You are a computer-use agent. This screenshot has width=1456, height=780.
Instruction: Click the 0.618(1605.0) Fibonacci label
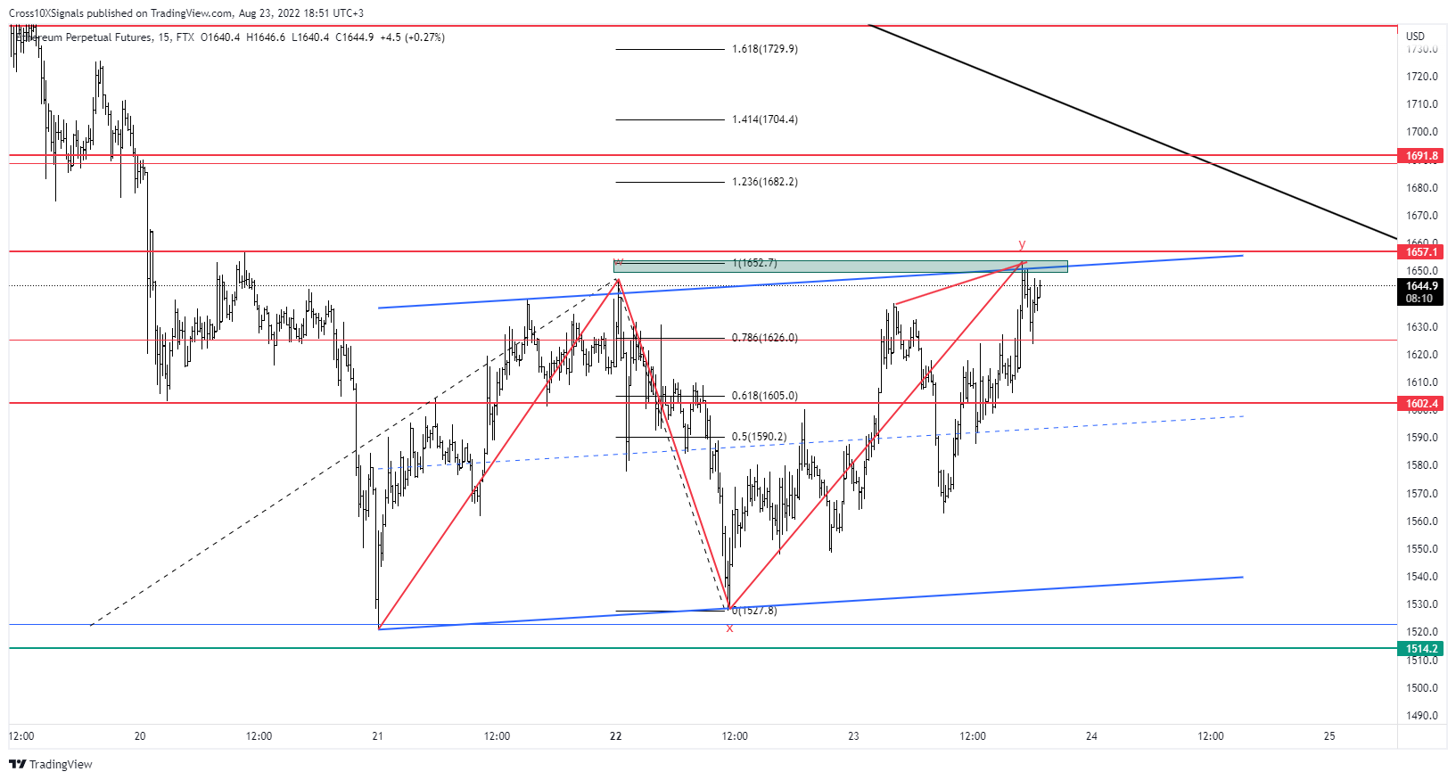[765, 396]
